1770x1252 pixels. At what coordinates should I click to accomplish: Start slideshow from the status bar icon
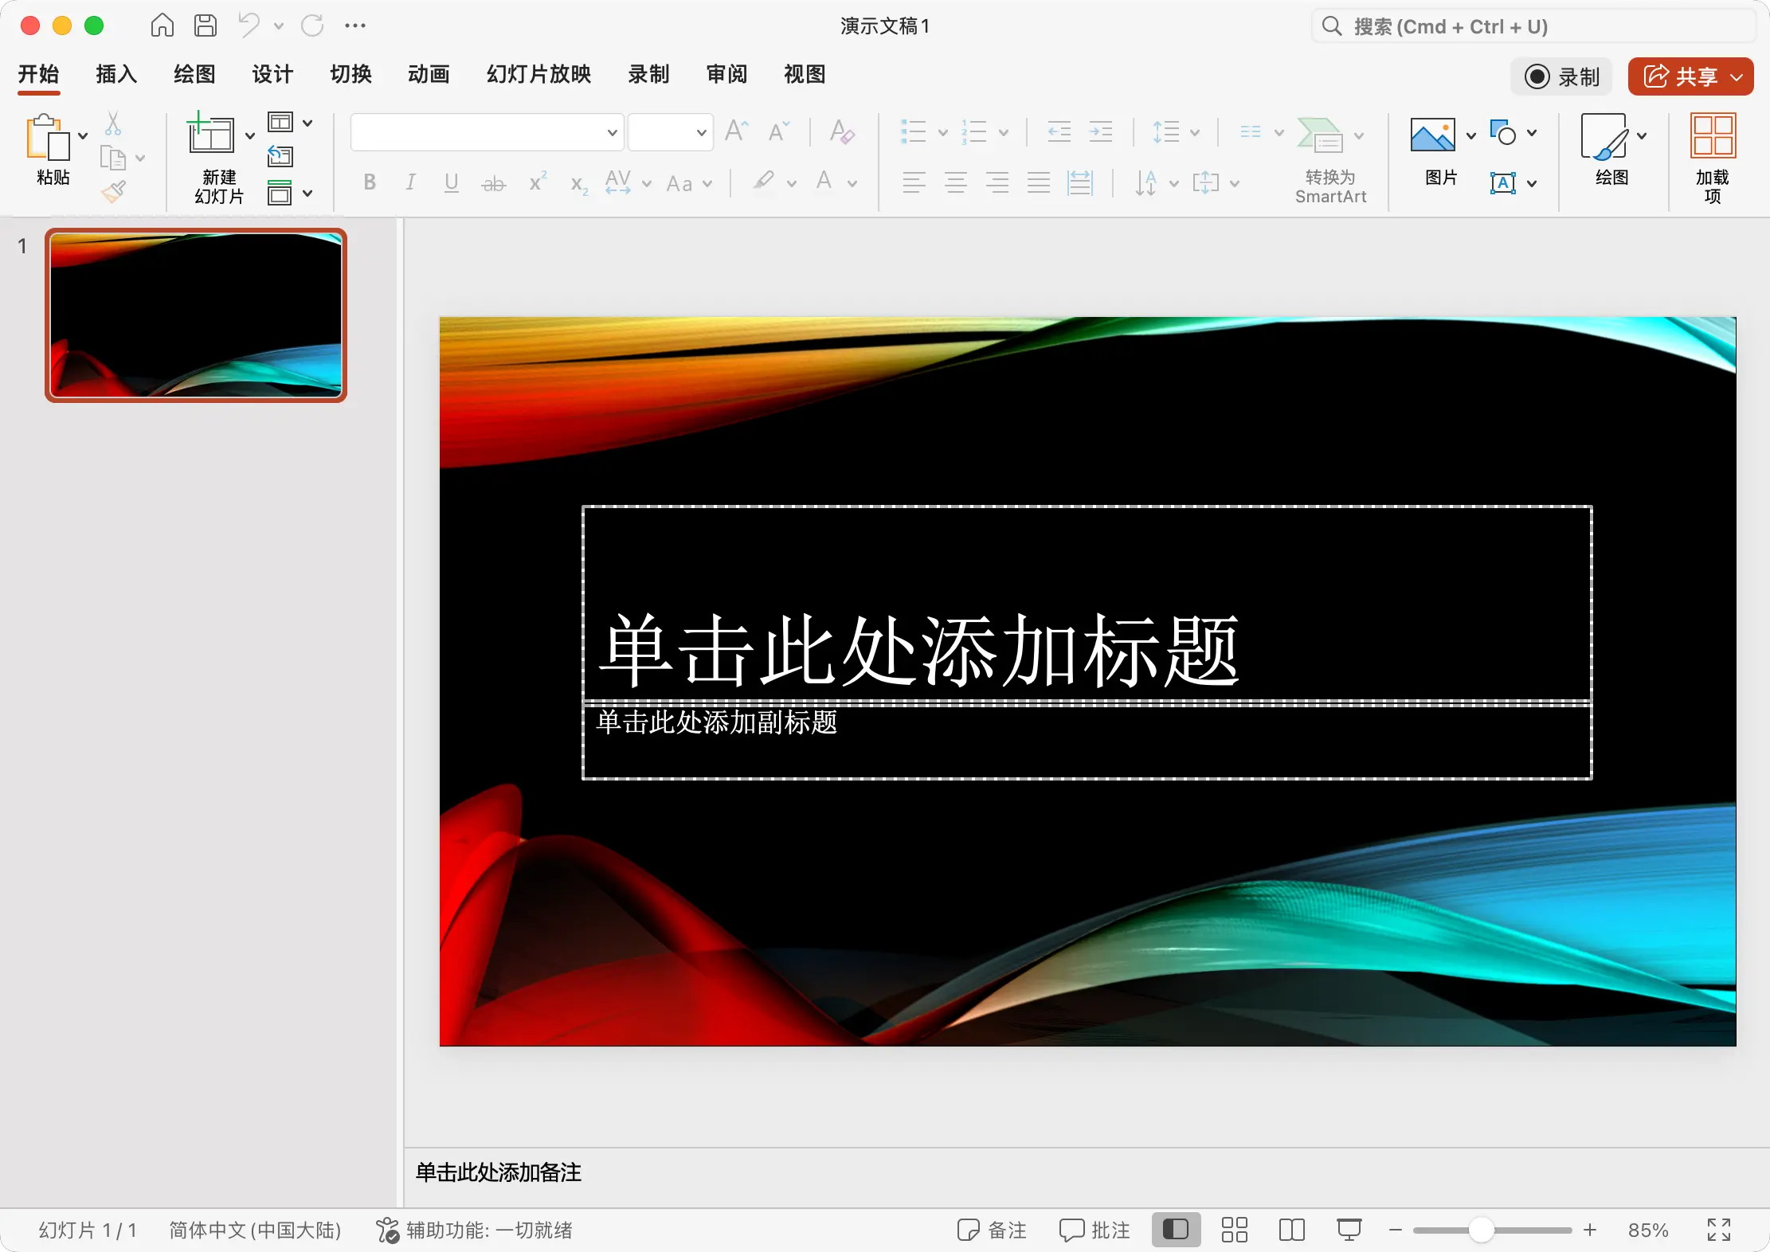coord(1349,1230)
